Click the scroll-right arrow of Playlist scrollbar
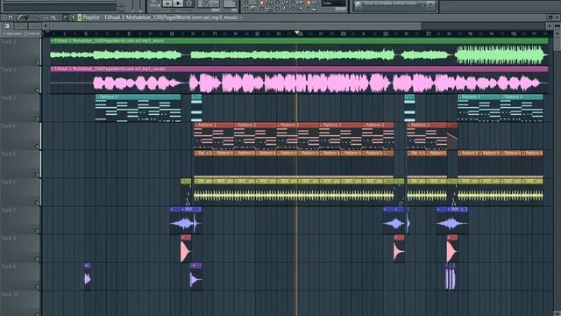561x316 pixels. click(550, 25)
